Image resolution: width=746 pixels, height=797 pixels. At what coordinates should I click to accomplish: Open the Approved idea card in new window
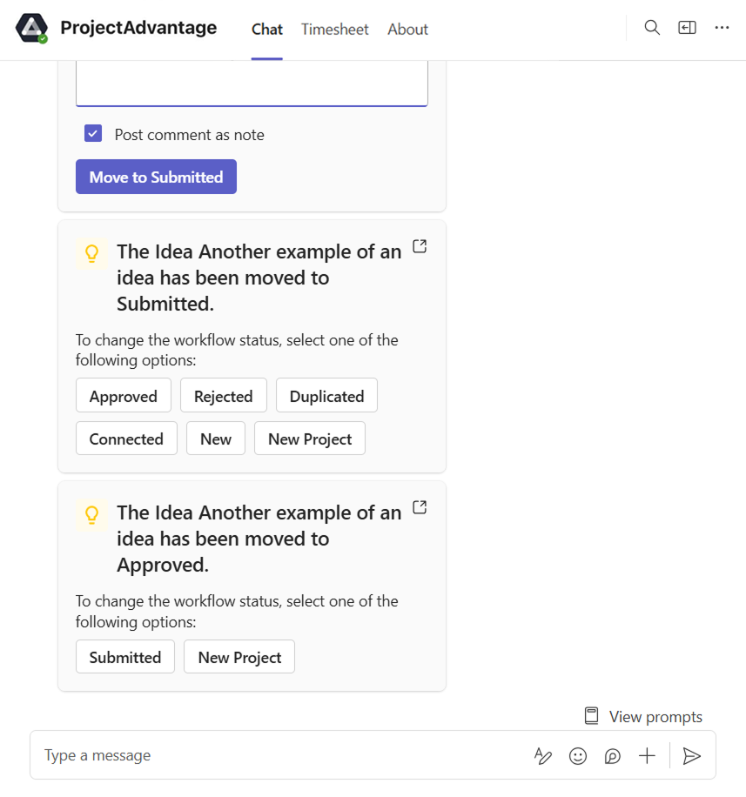pyautogui.click(x=420, y=507)
